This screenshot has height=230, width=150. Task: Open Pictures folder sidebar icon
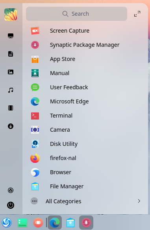(11, 72)
